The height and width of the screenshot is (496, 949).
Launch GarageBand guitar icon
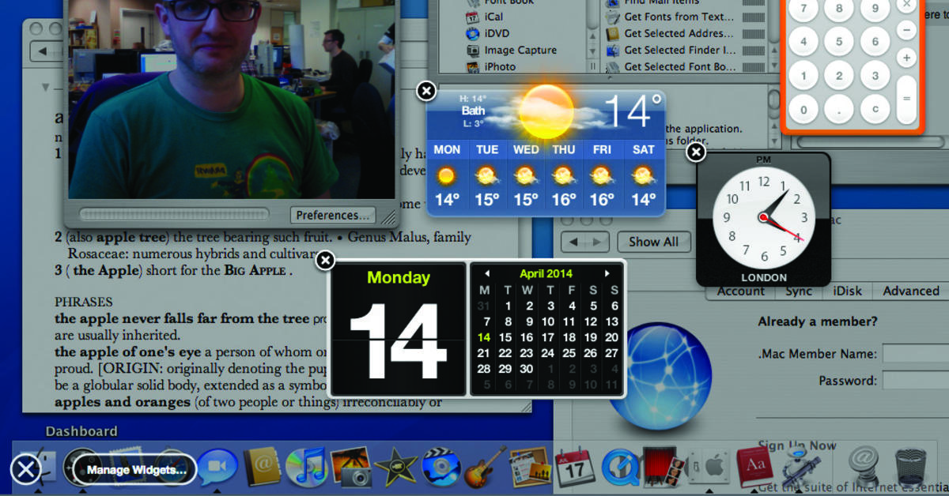click(484, 468)
